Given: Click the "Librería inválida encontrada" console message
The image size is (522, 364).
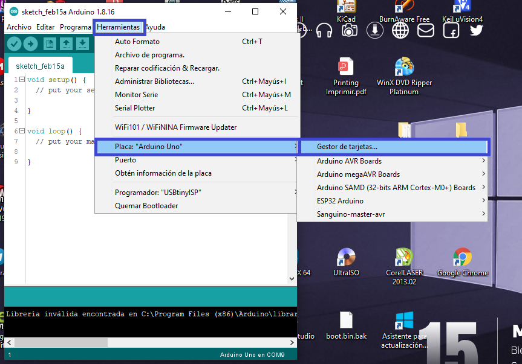Looking at the screenshot, I should 151,314.
